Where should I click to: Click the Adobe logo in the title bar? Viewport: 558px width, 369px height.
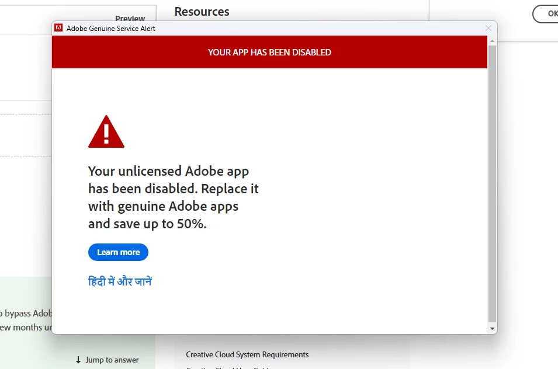pos(58,28)
